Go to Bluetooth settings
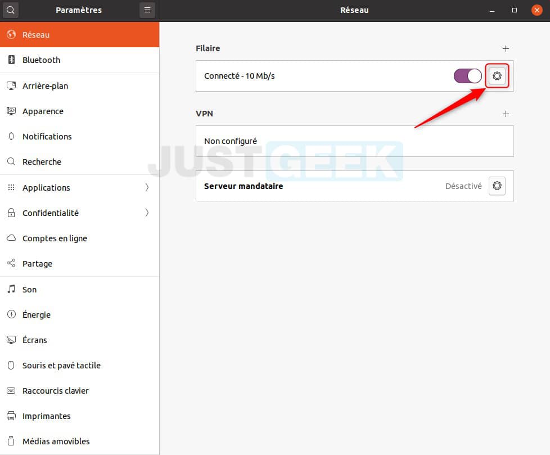 click(x=80, y=60)
